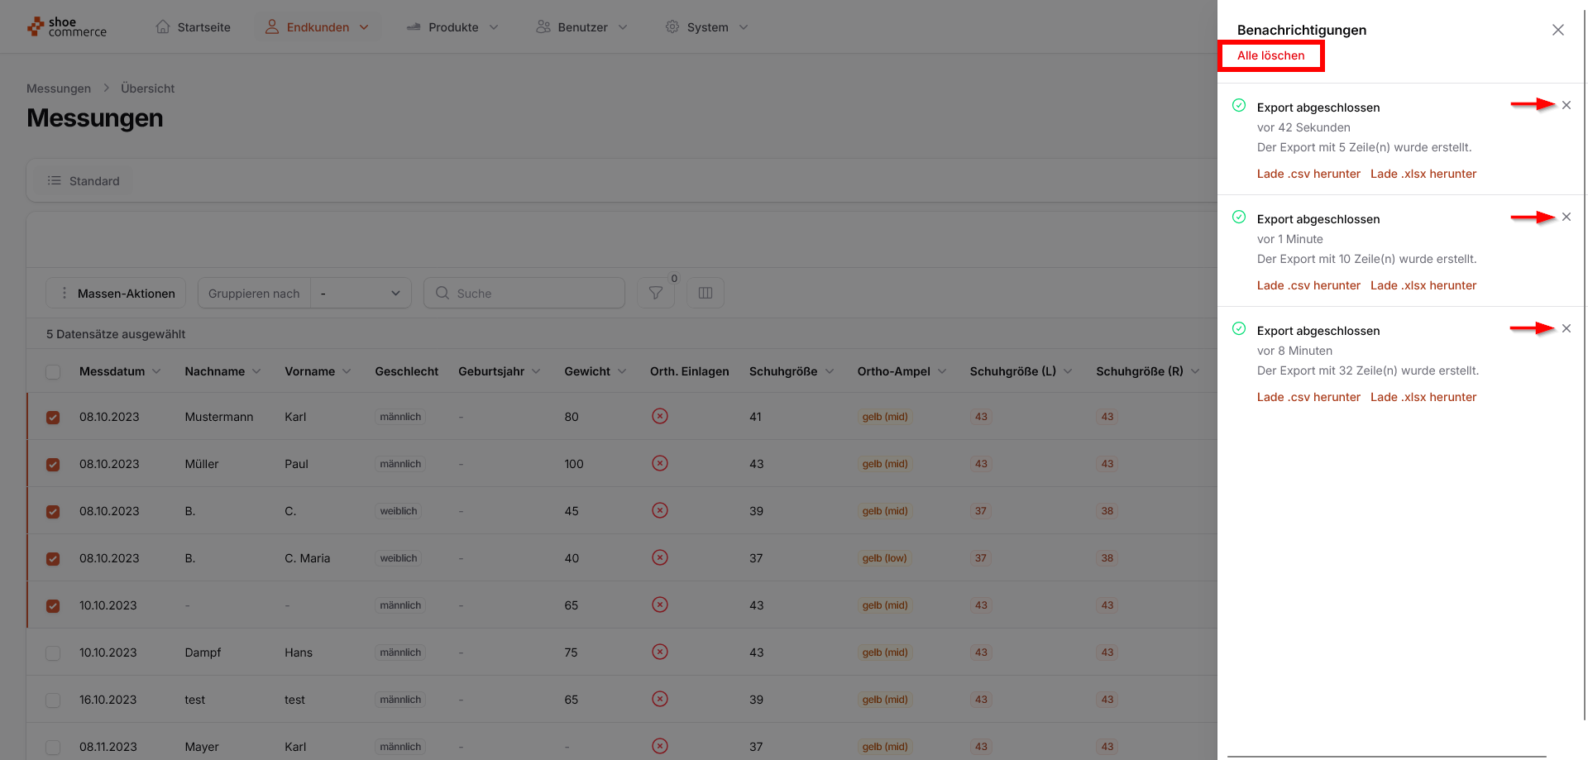Open the filter icon in toolbar
The image size is (1588, 760).
point(655,293)
